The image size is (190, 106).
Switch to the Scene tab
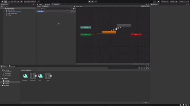[x=40, y=4]
